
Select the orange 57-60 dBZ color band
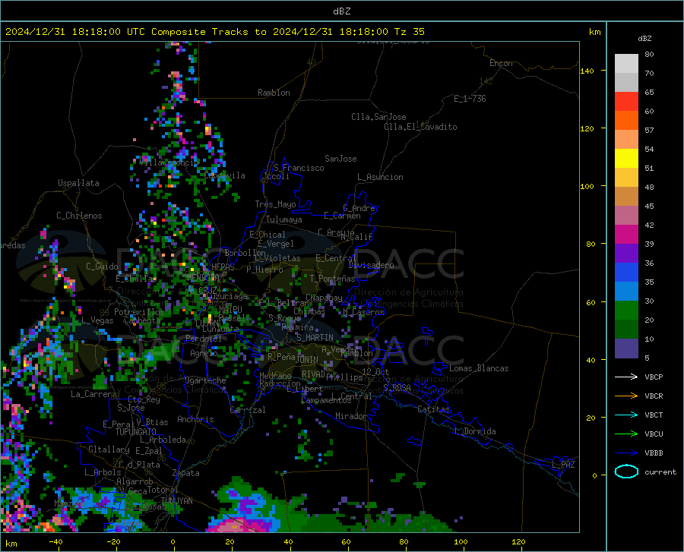pyautogui.click(x=626, y=121)
